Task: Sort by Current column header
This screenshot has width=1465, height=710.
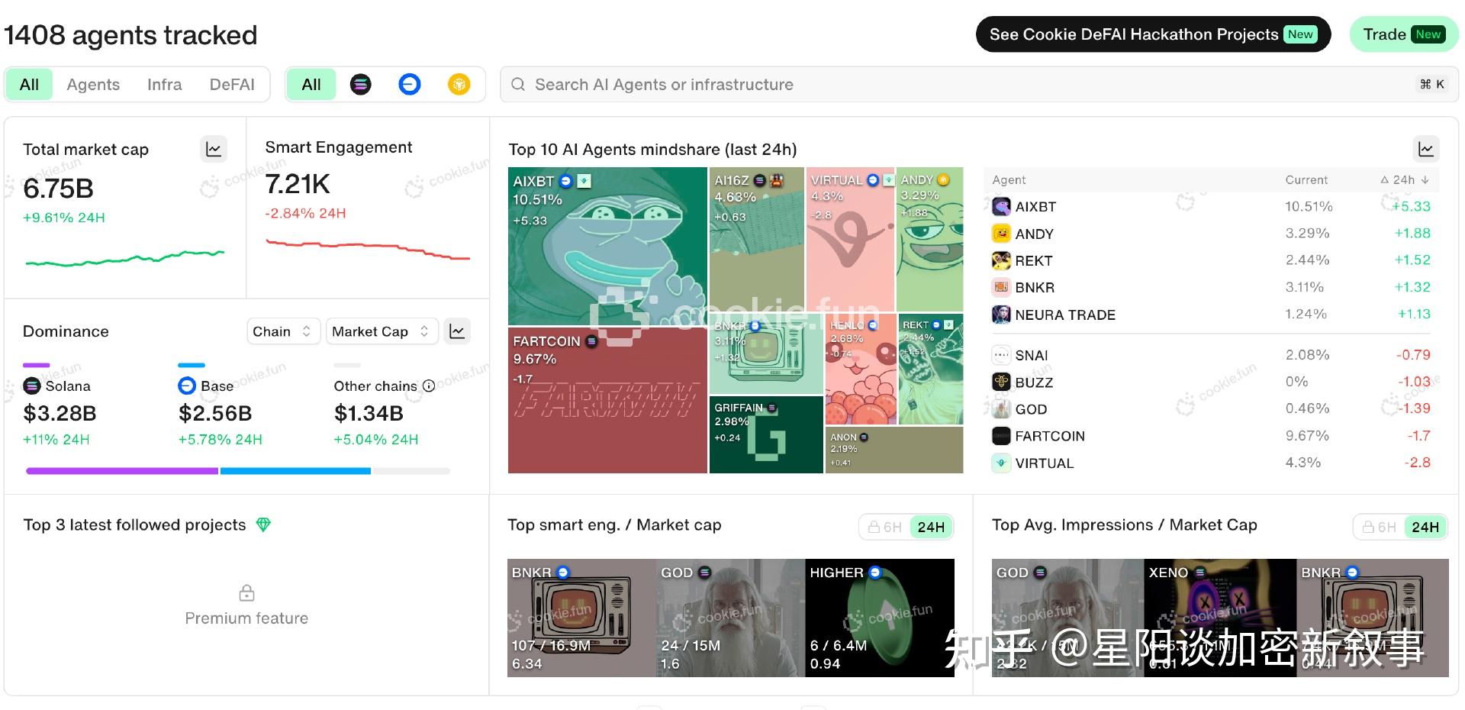Action: (x=1306, y=180)
